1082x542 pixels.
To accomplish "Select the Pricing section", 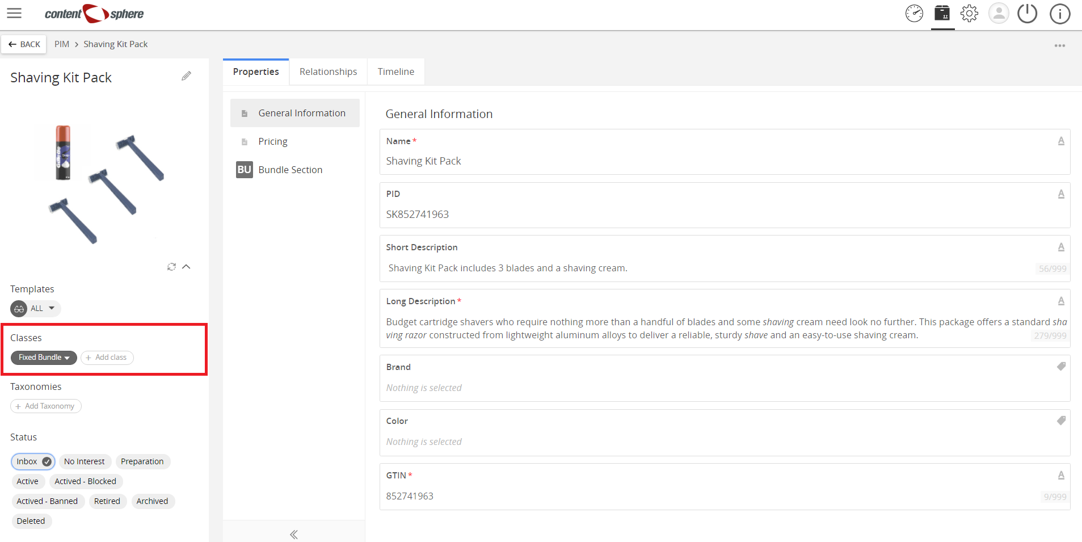I will 295,141.
